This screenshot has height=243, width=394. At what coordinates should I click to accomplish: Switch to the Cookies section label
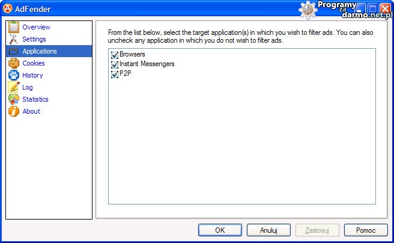click(x=34, y=63)
